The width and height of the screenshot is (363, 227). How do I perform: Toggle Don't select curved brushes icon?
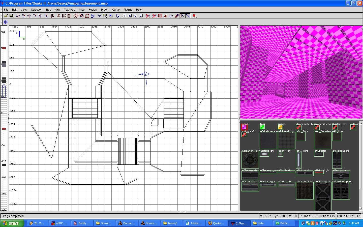pos(154,16)
